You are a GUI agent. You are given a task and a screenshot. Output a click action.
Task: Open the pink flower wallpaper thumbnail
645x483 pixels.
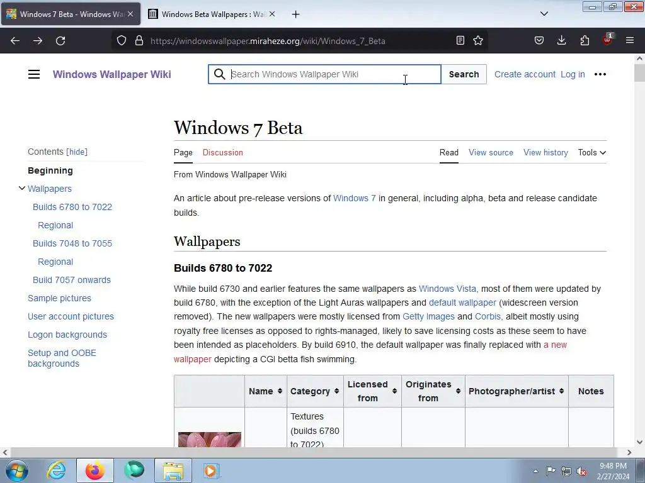[x=210, y=439]
